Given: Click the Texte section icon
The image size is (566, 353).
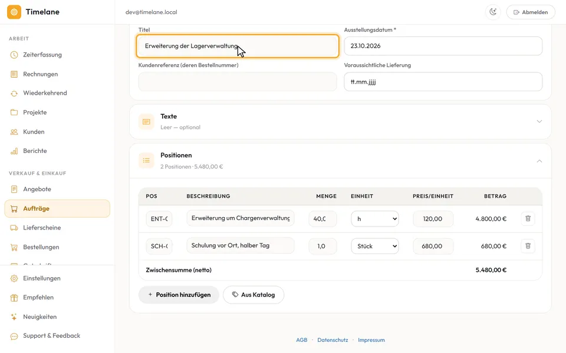Looking at the screenshot, I should pyautogui.click(x=146, y=122).
